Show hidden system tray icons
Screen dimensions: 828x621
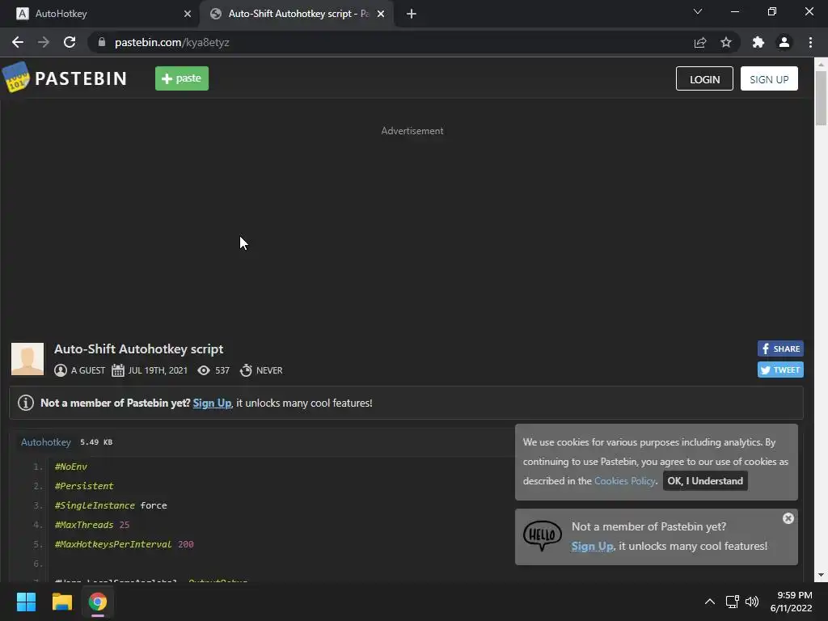pos(710,602)
